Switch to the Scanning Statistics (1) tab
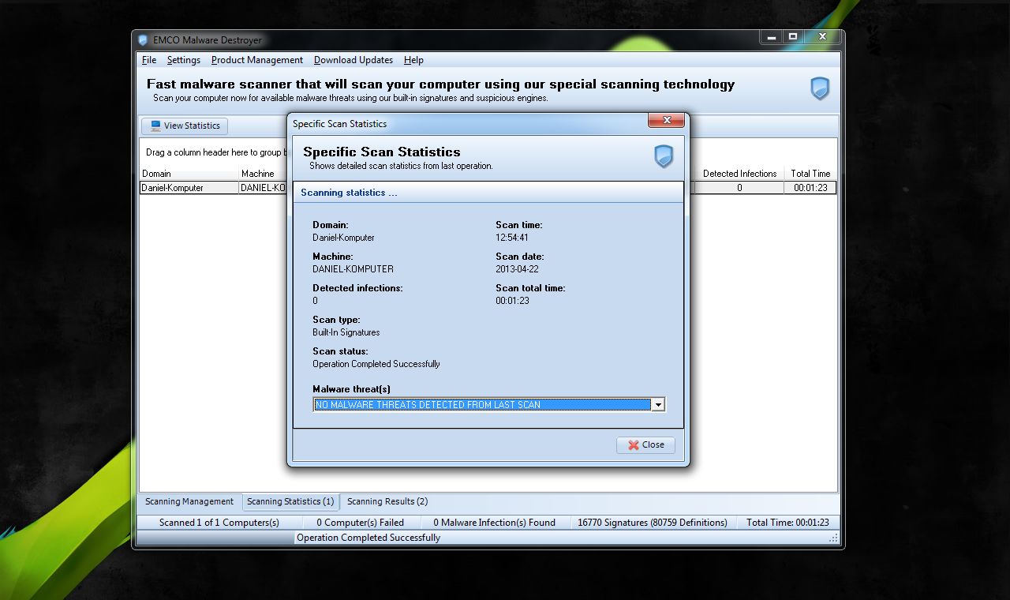The width and height of the screenshot is (1010, 600). (290, 501)
